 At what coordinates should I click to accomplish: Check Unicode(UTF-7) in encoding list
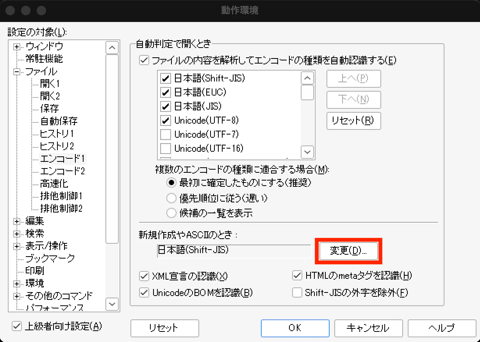click(166, 135)
